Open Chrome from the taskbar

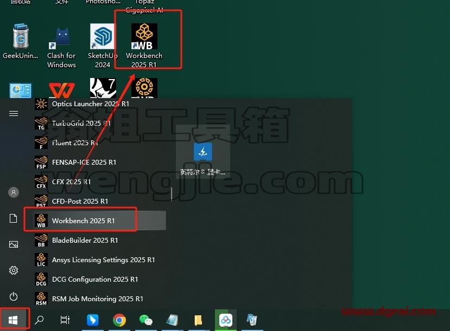tap(119, 320)
